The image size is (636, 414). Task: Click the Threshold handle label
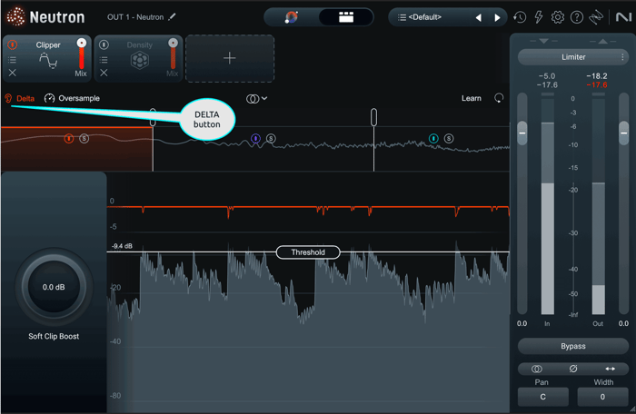click(x=308, y=252)
